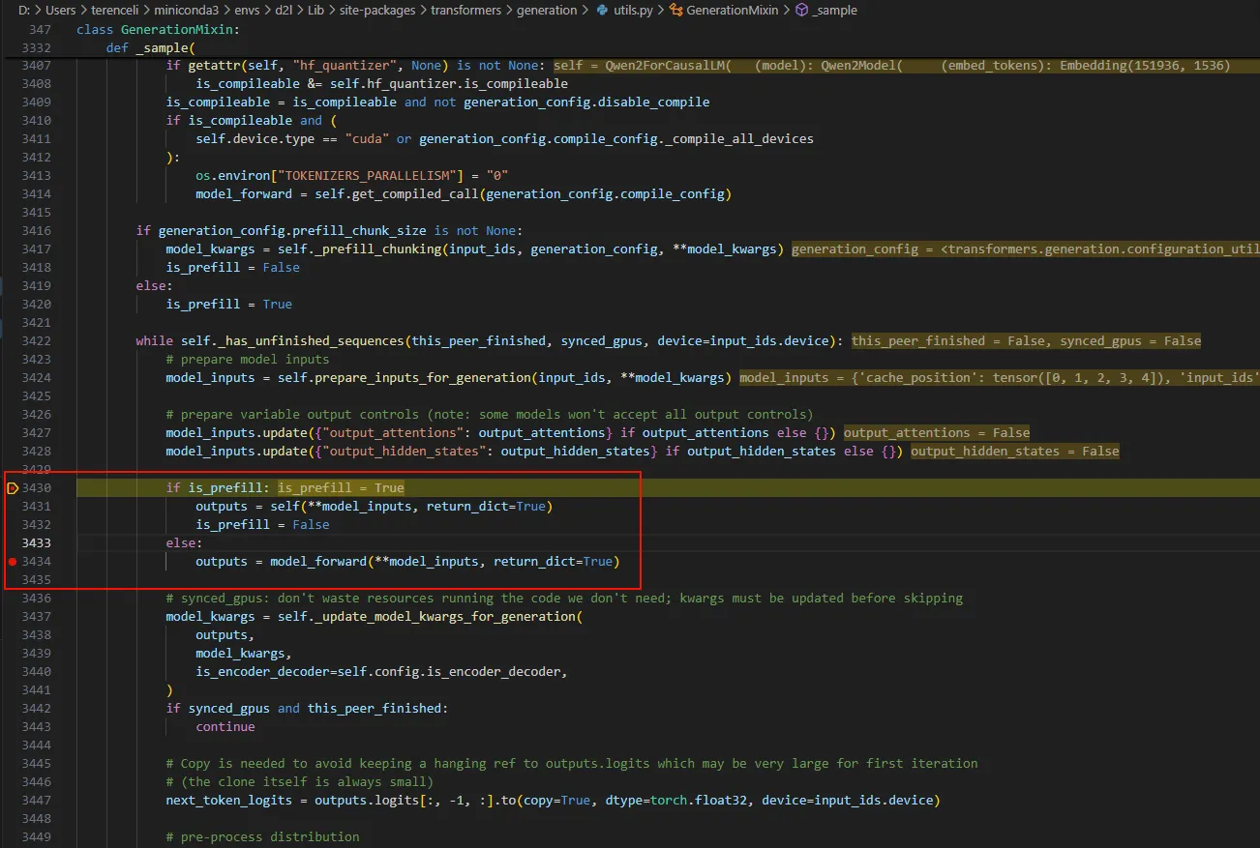Image resolution: width=1260 pixels, height=848 pixels.
Task: Click line number 3422 in the gutter
Action: pyautogui.click(x=36, y=341)
